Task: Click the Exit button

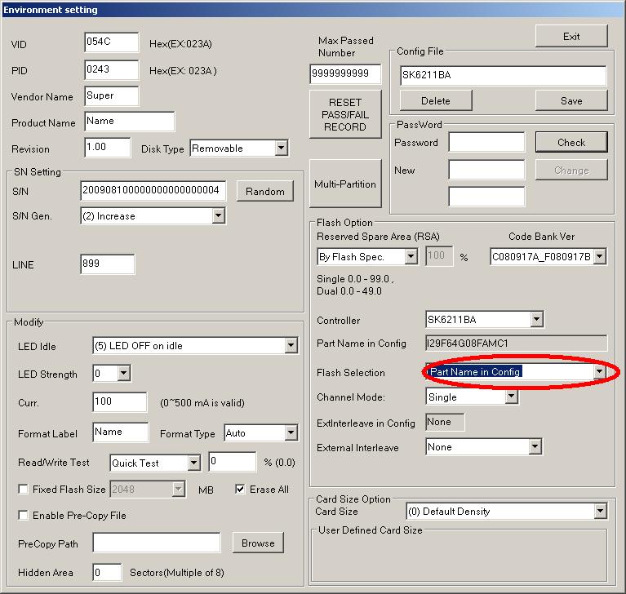Action: 571,36
